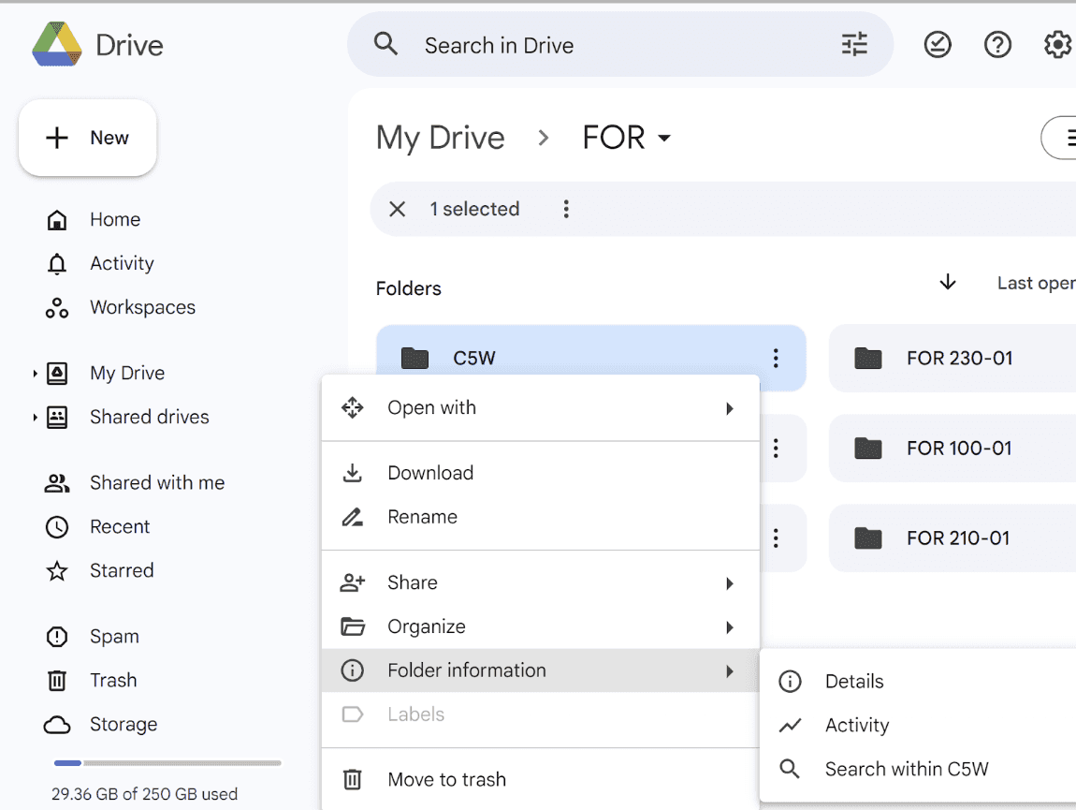Click the Google Drive logo
The image size is (1076, 810).
(x=57, y=45)
